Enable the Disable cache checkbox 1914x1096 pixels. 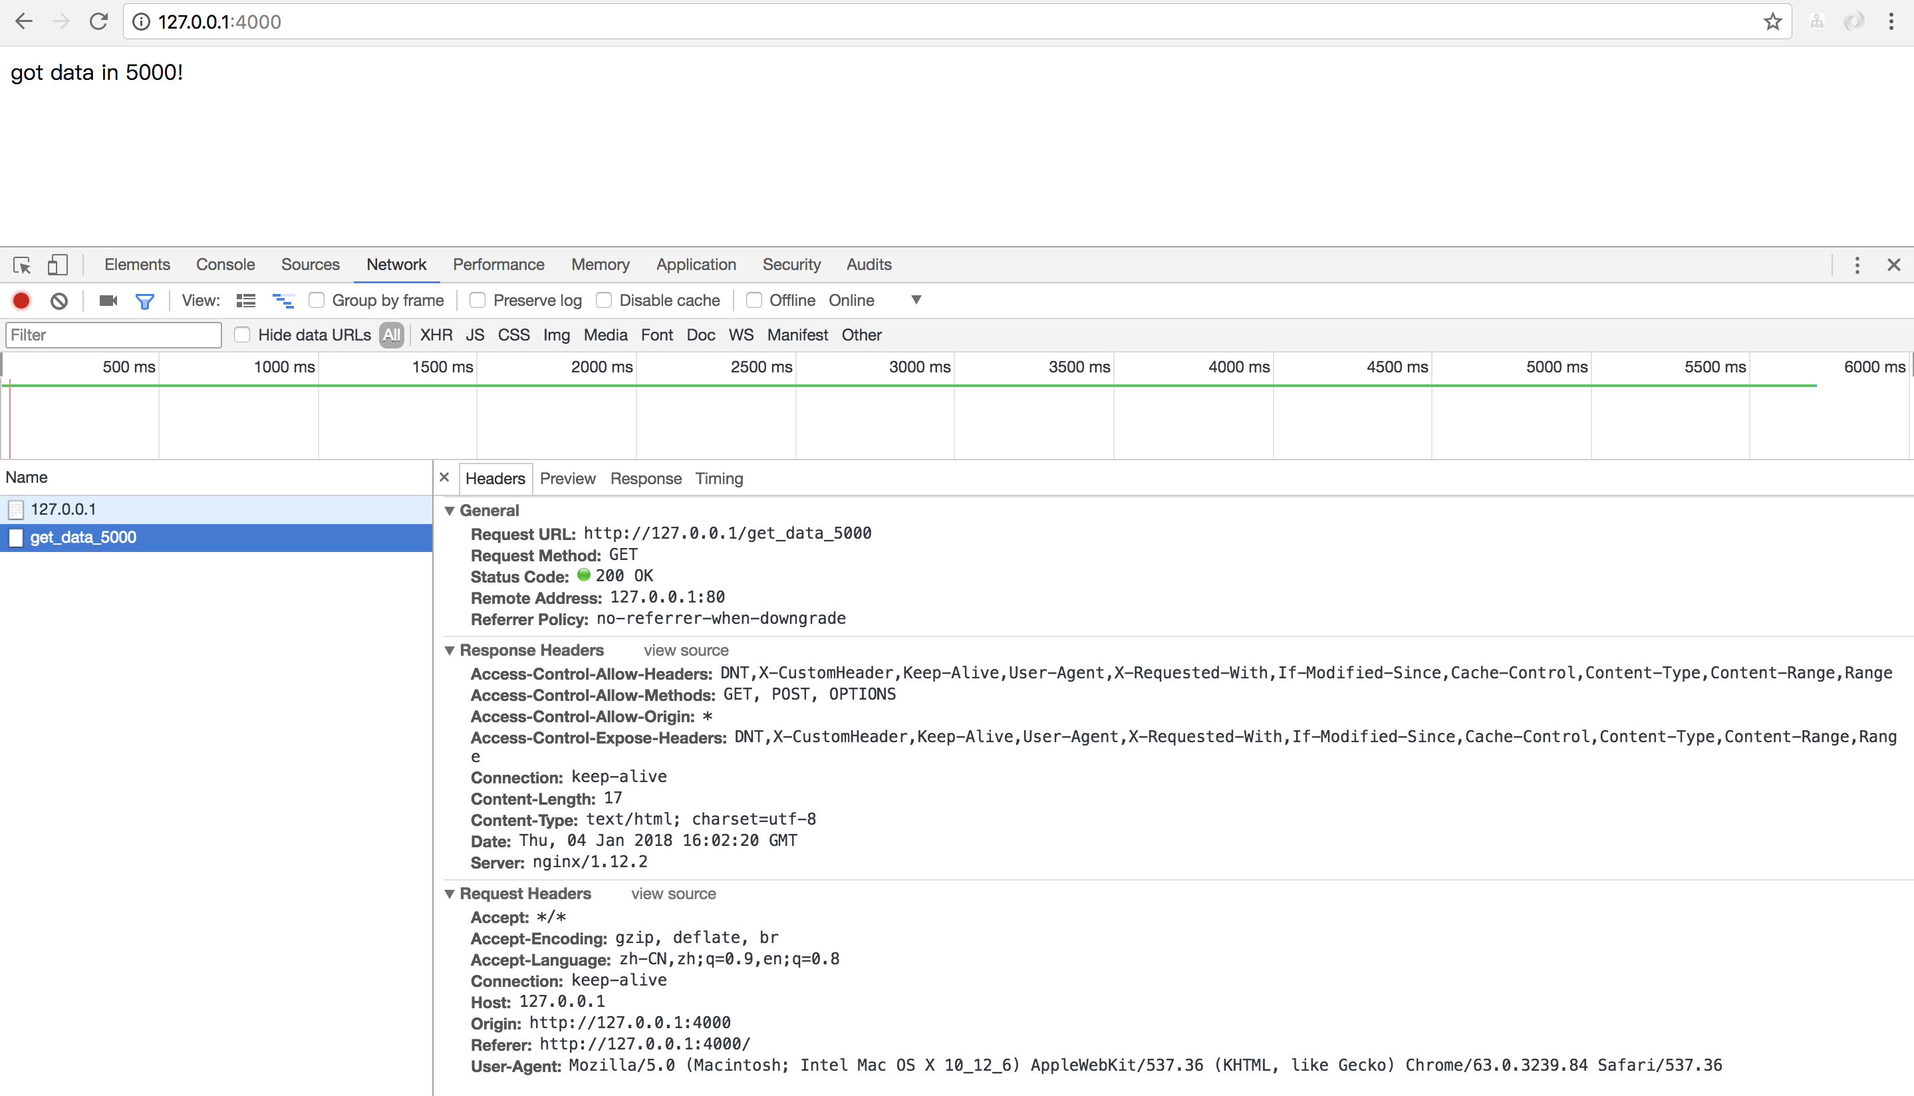pyautogui.click(x=604, y=301)
